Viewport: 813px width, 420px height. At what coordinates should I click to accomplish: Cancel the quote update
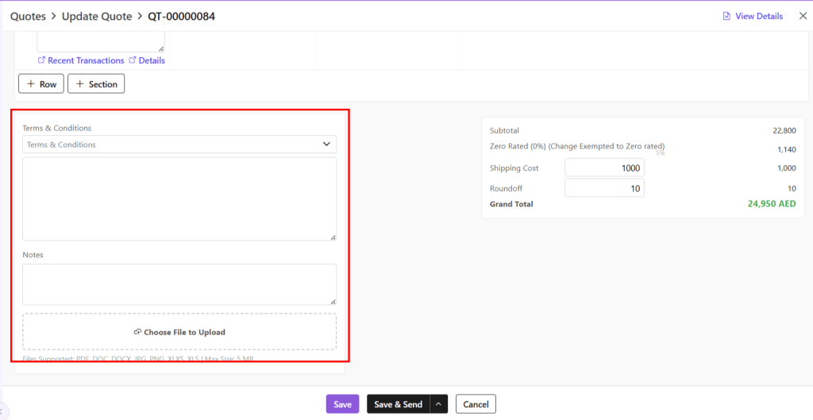click(x=476, y=404)
